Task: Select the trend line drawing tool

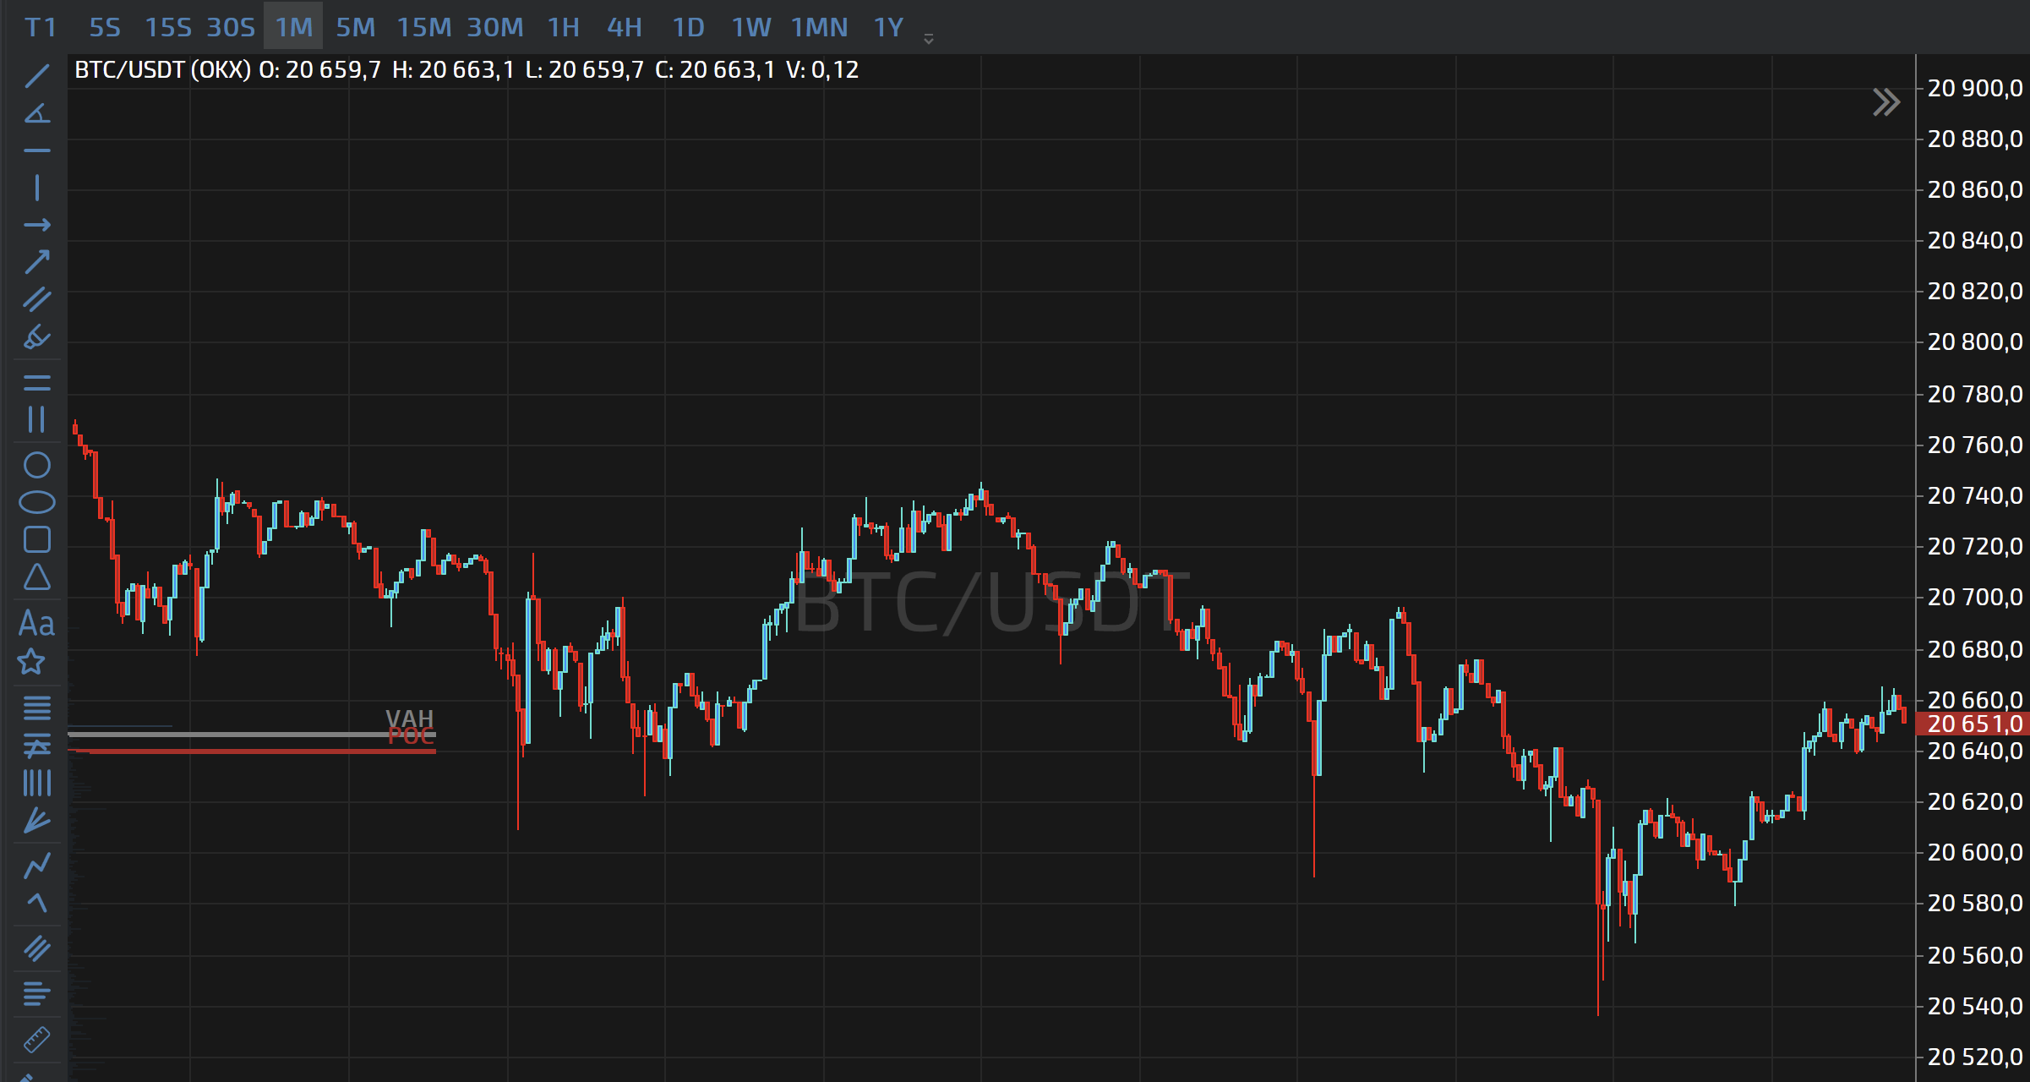Action: [x=36, y=76]
